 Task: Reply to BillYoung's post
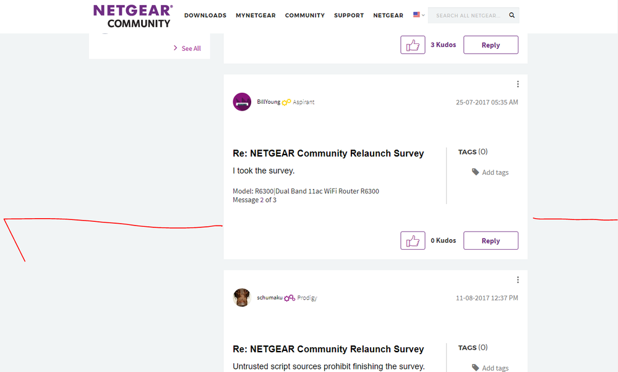[491, 240]
